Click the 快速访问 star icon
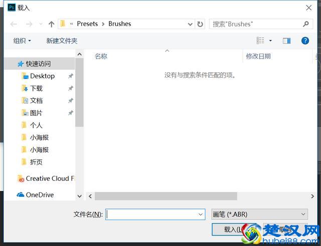The width and height of the screenshot is (321, 246). 21,64
